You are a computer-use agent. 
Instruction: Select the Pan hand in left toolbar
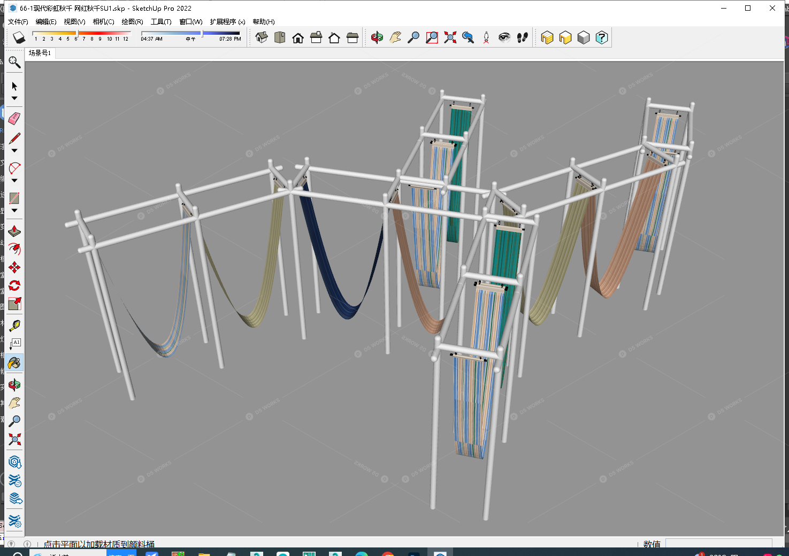click(14, 403)
